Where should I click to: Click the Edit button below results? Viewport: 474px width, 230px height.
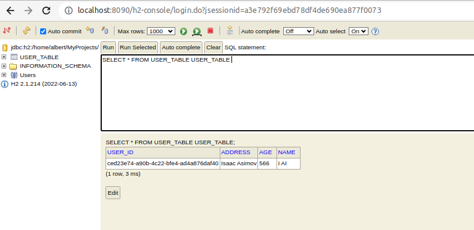113,193
